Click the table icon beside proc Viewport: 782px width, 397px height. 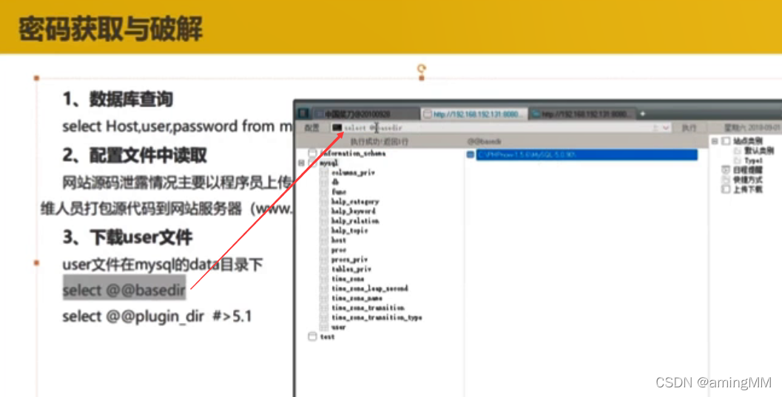tap(324, 250)
